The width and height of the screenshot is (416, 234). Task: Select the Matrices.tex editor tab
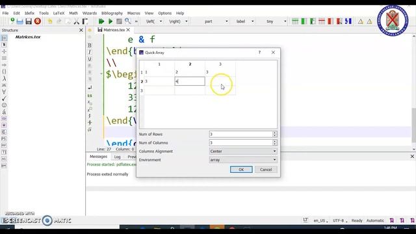(114, 30)
